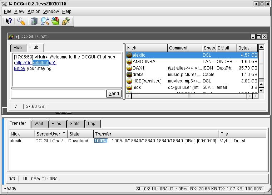Click user list scrollbar down arrow
The width and height of the screenshot is (272, 195).
coord(261,90)
